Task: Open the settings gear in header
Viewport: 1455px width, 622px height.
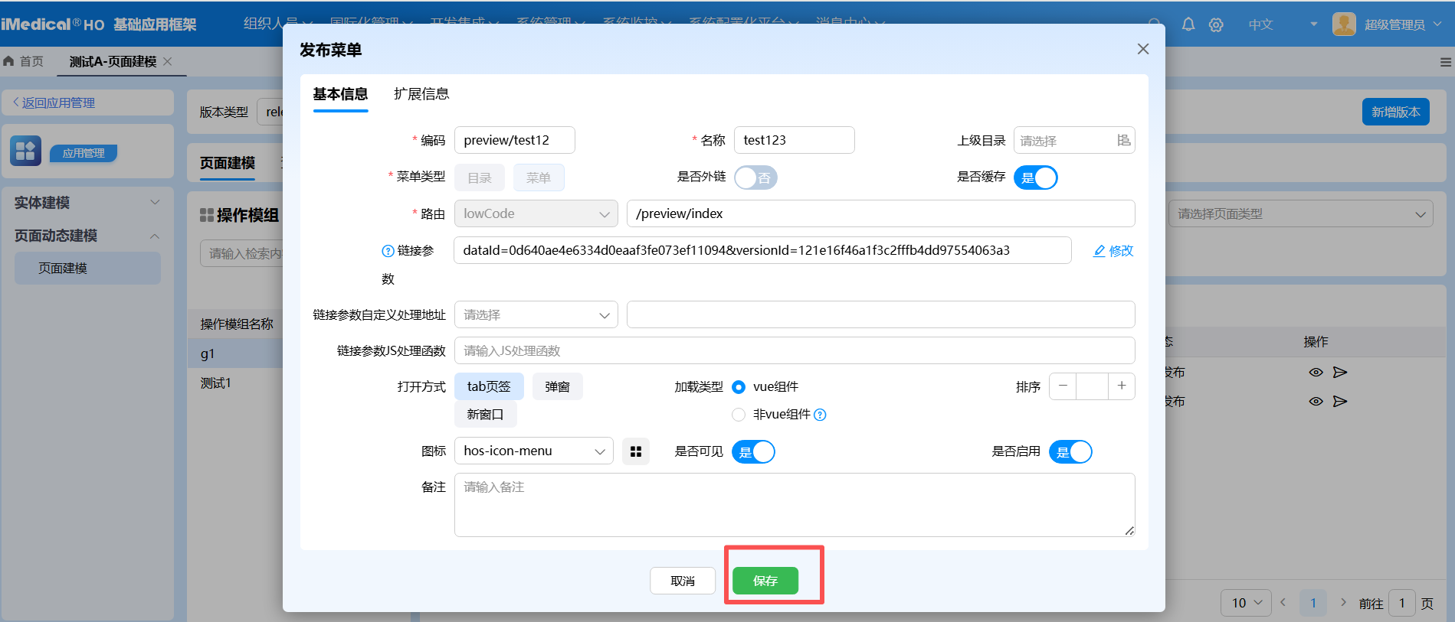Action: click(1216, 24)
